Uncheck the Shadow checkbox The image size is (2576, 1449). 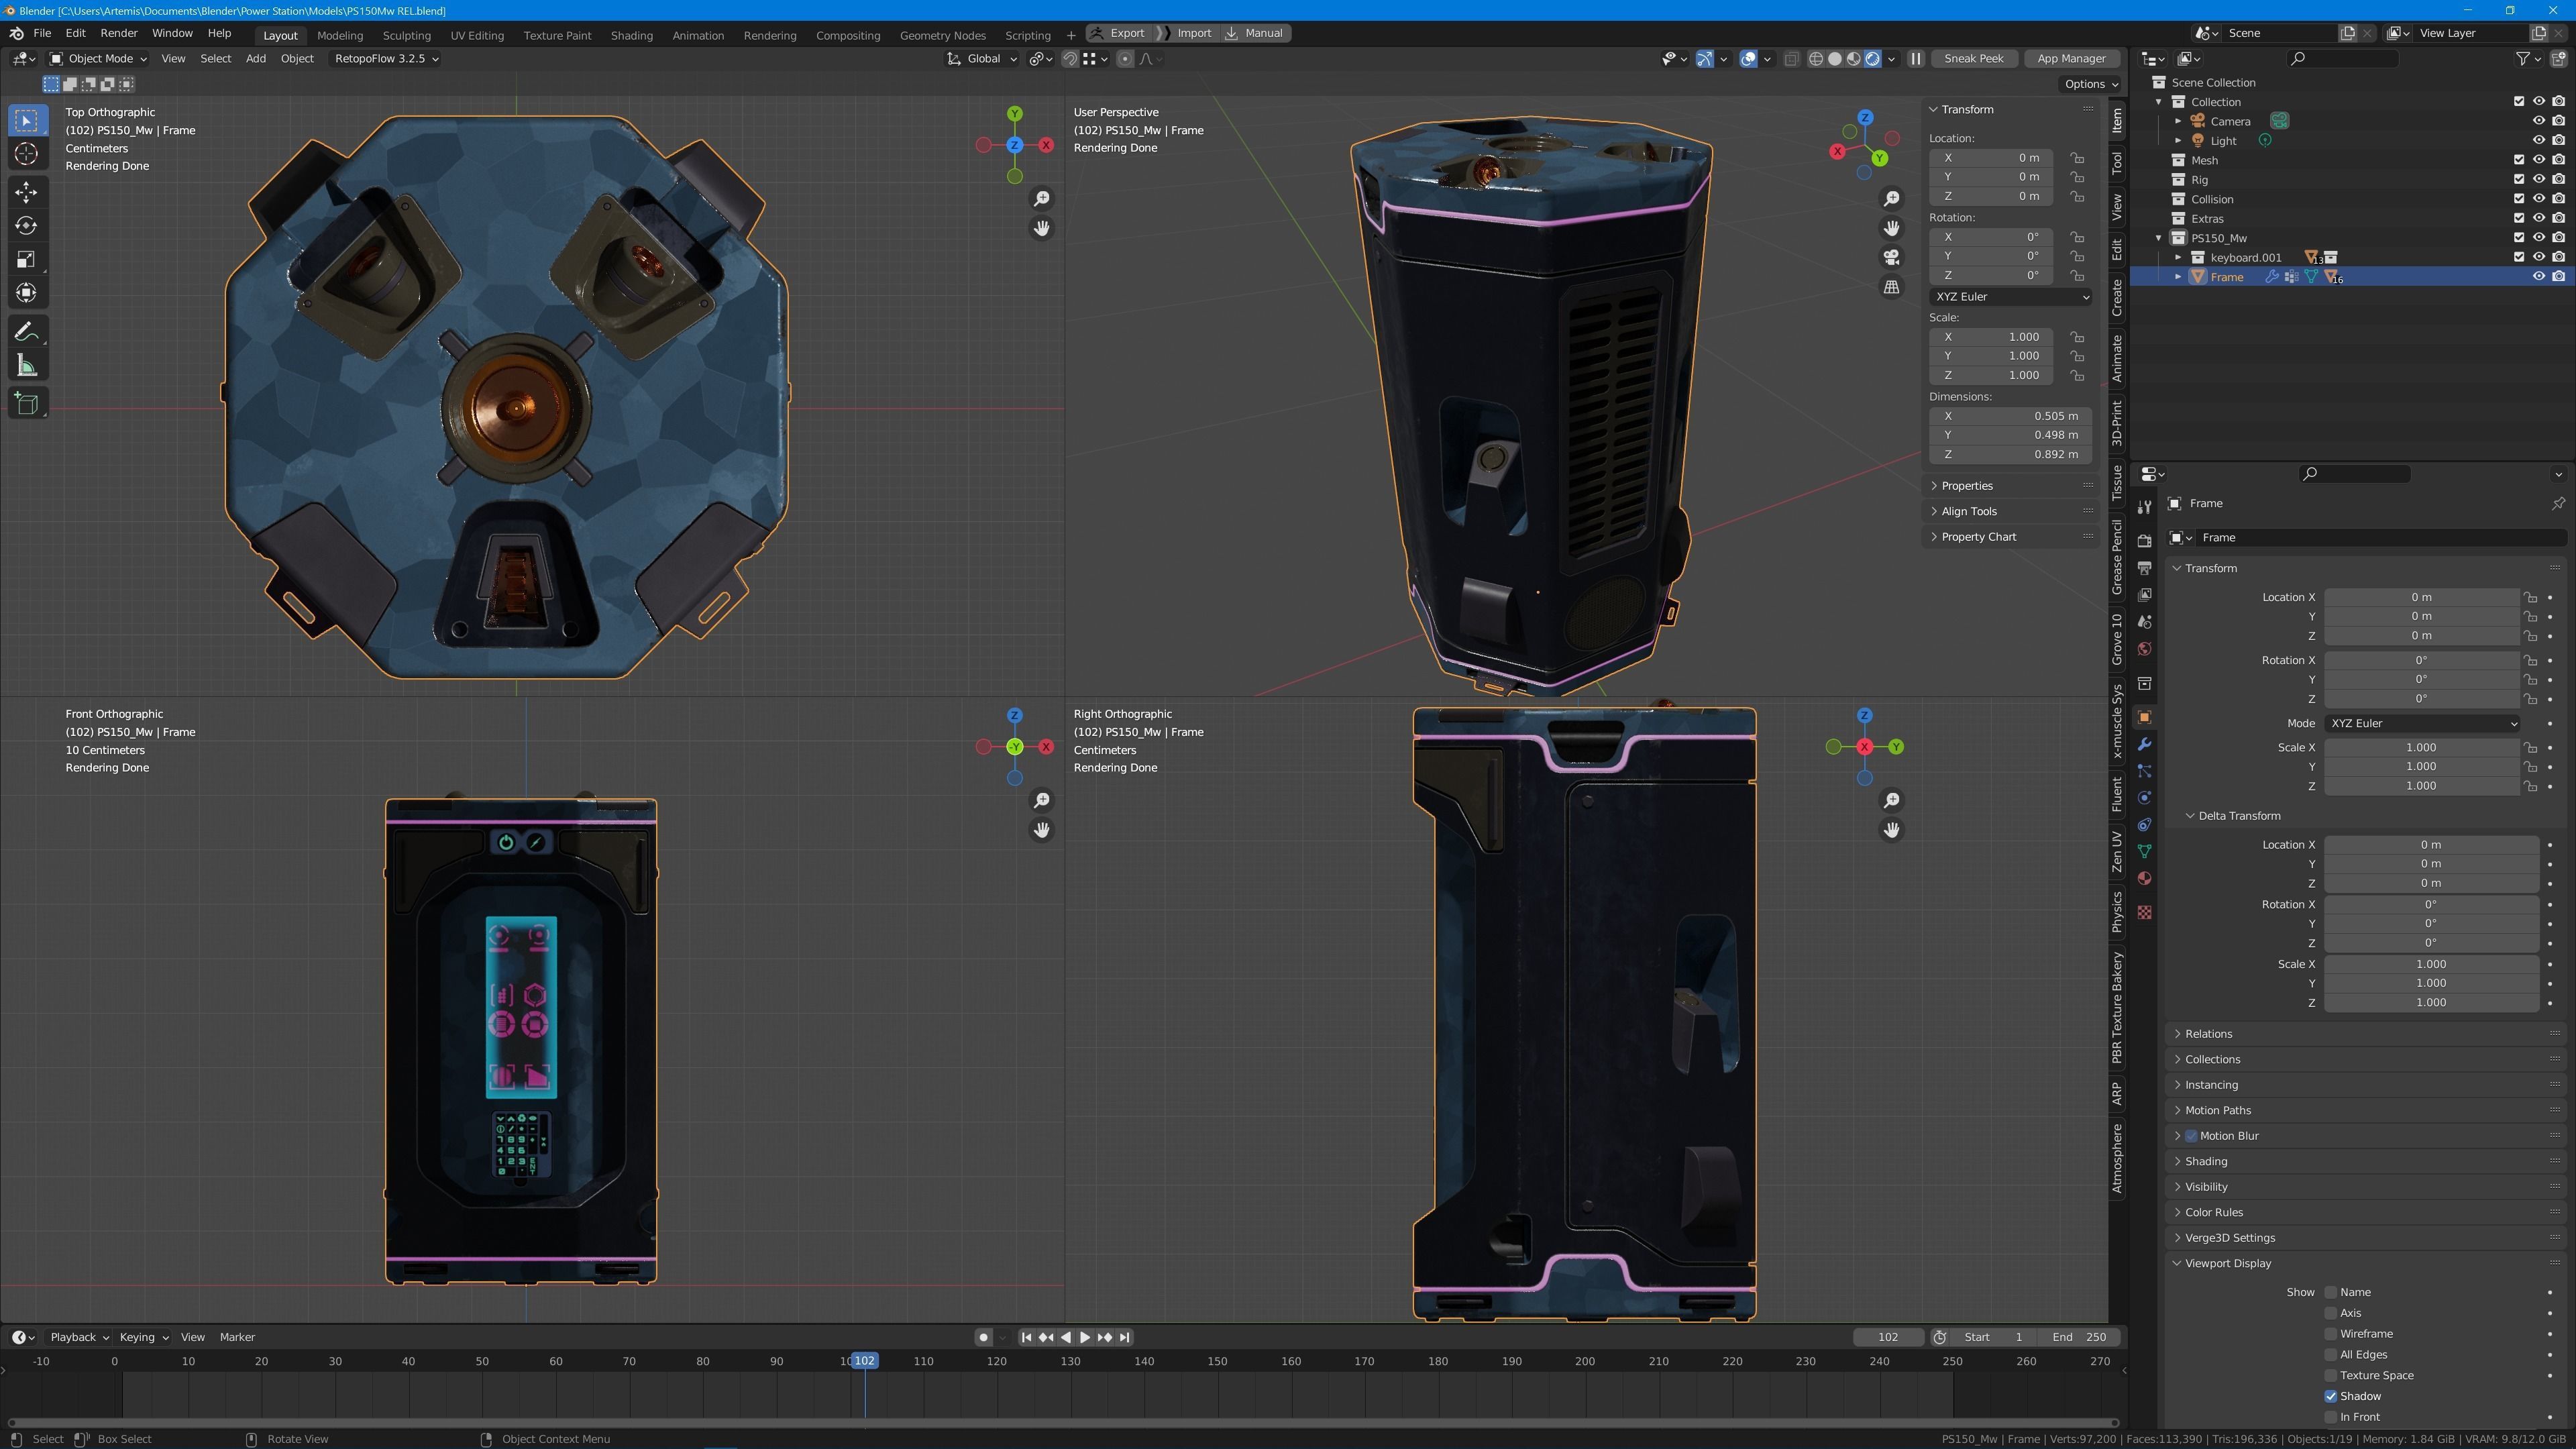point(2331,1397)
